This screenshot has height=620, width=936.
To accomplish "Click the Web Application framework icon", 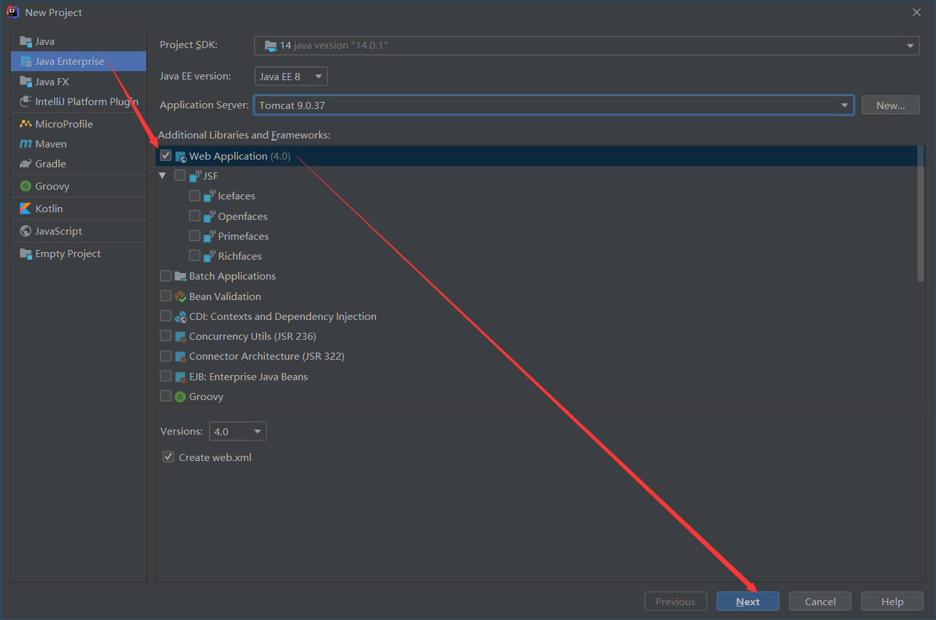I will [181, 156].
